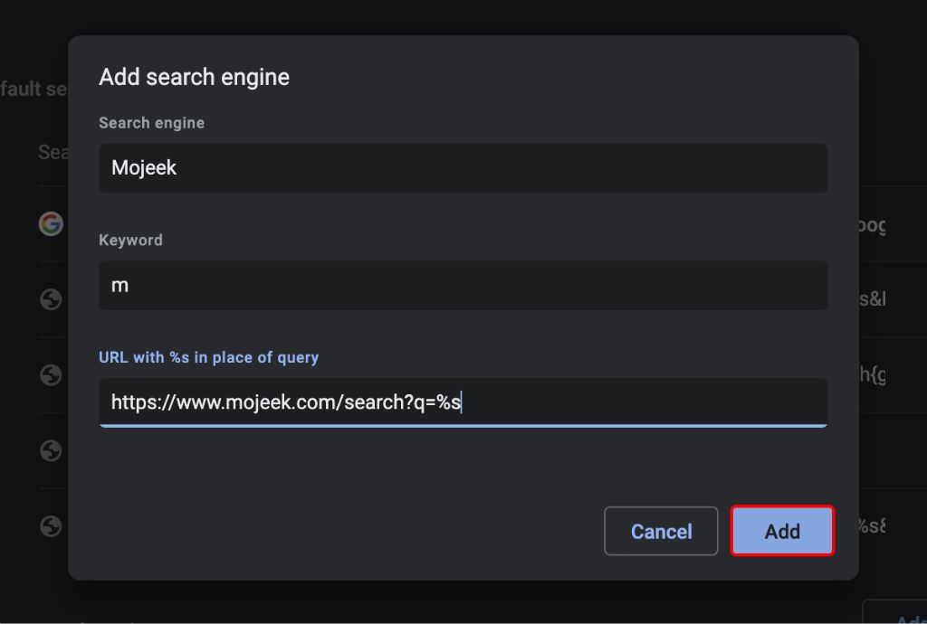
Task: Click the 'Add search engine' dialog title
Action: 194,78
